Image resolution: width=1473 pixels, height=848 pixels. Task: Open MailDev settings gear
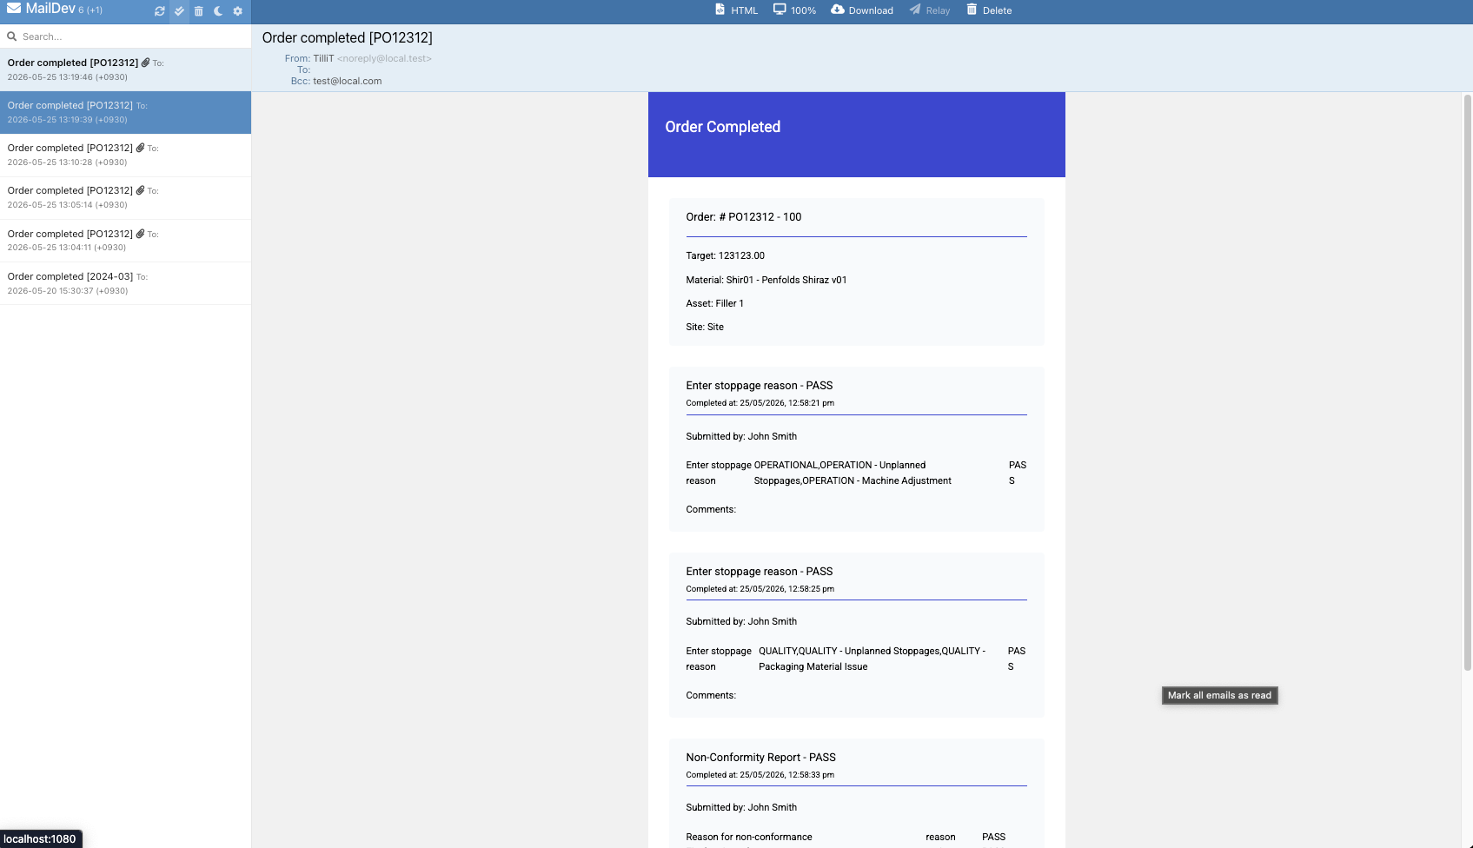point(237,11)
